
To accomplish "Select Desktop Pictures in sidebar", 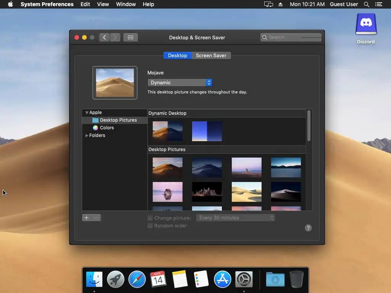I will pyautogui.click(x=115, y=120).
